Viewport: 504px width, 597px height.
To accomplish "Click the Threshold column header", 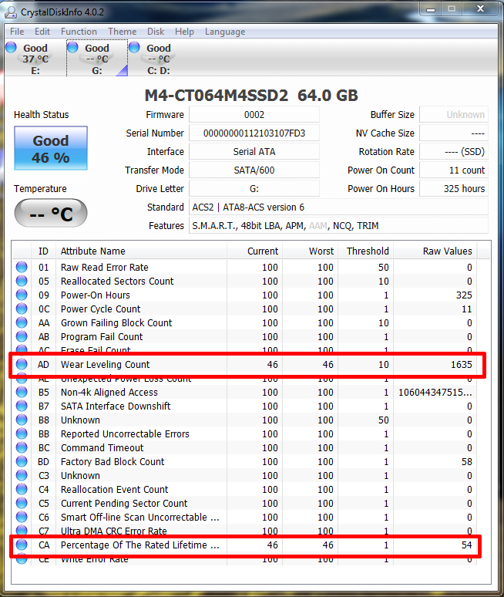I will click(365, 251).
